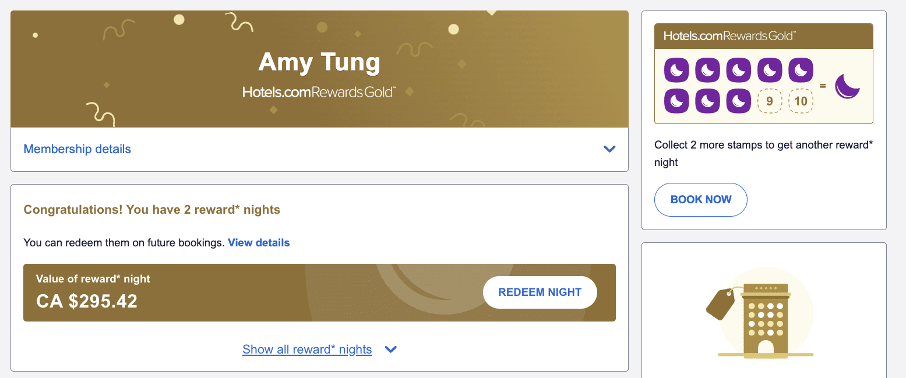Click Show all reward* nights link
Image resolution: width=906 pixels, height=378 pixels.
click(307, 349)
